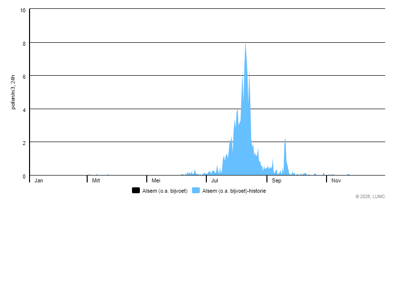Click the "pollen/m3, 24h" axis title
This screenshot has width=394, height=295.
14,92
